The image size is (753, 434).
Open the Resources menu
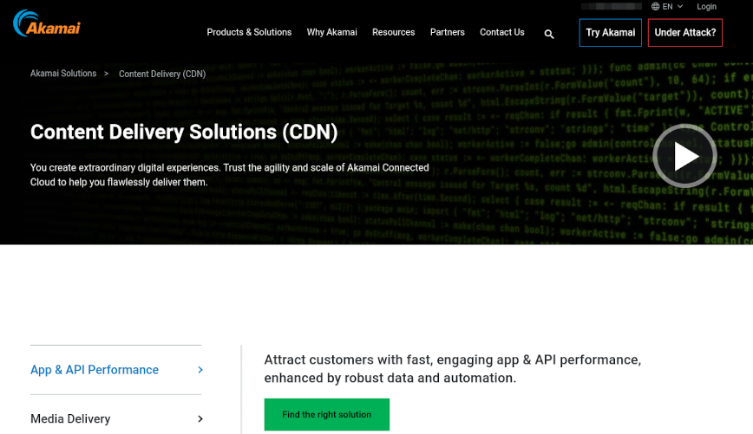(x=393, y=32)
